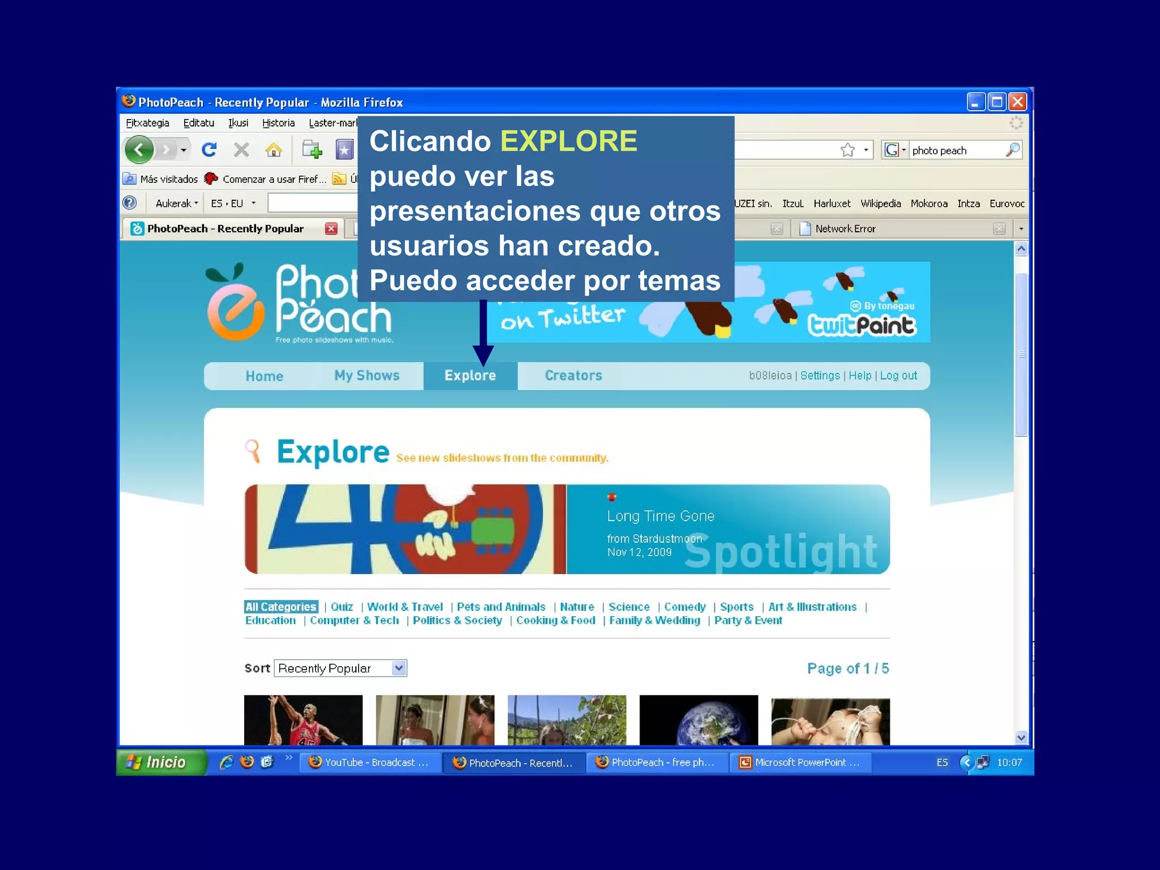Click the Log out link
The height and width of the screenshot is (870, 1160).
[898, 376]
